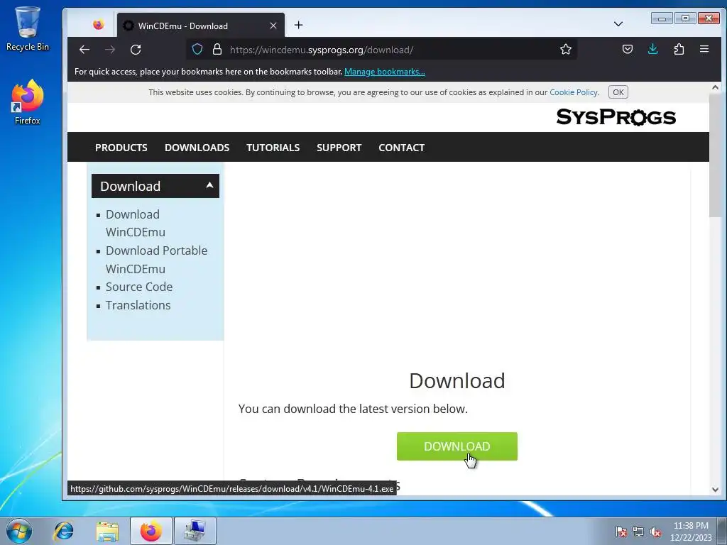Select the WinCDEmu - Download tab

(201, 26)
